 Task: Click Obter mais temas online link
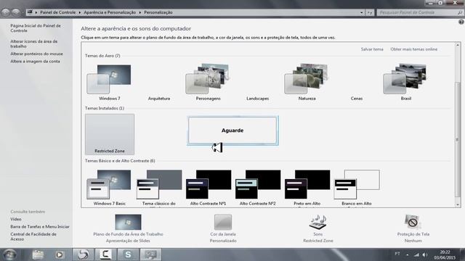413,49
